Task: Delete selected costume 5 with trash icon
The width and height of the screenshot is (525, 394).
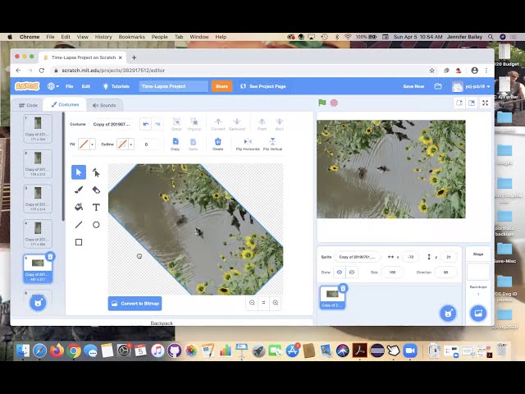Action: click(50, 257)
